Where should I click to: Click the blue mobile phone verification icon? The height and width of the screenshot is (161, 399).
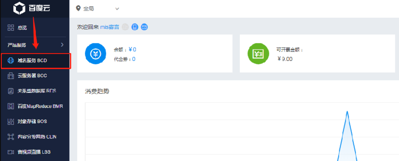pyautogui.click(x=135, y=27)
